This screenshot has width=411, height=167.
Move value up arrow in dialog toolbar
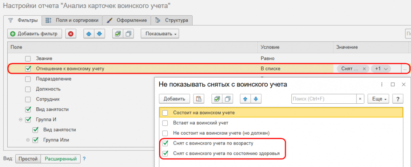(x=245, y=99)
